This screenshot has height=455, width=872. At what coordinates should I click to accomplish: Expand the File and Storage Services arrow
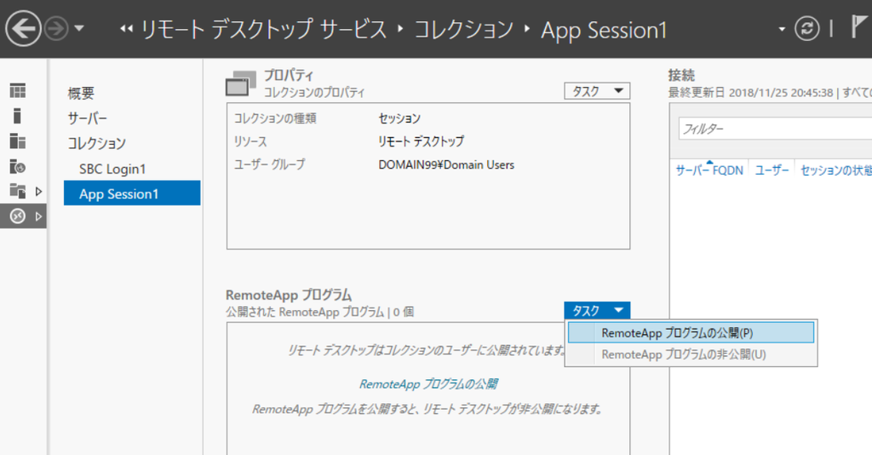pyautogui.click(x=38, y=192)
